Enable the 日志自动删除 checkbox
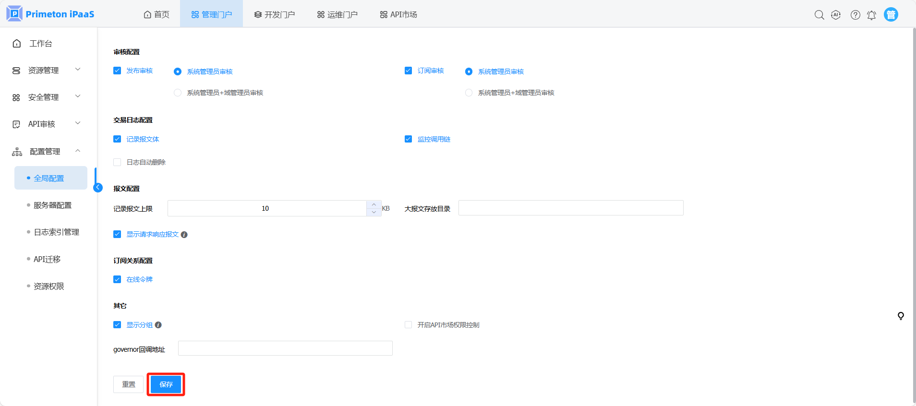The width and height of the screenshot is (916, 406). click(x=117, y=162)
